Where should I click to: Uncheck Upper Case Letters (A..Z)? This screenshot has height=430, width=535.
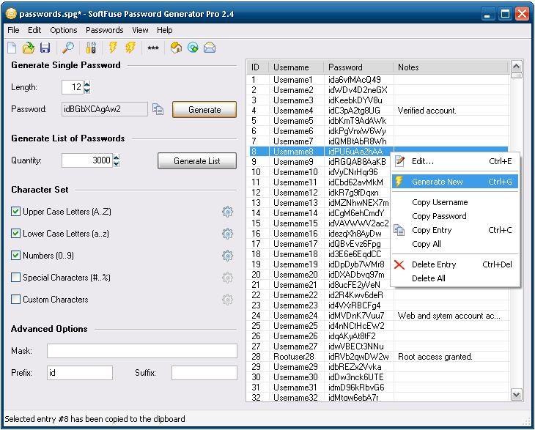click(x=15, y=212)
